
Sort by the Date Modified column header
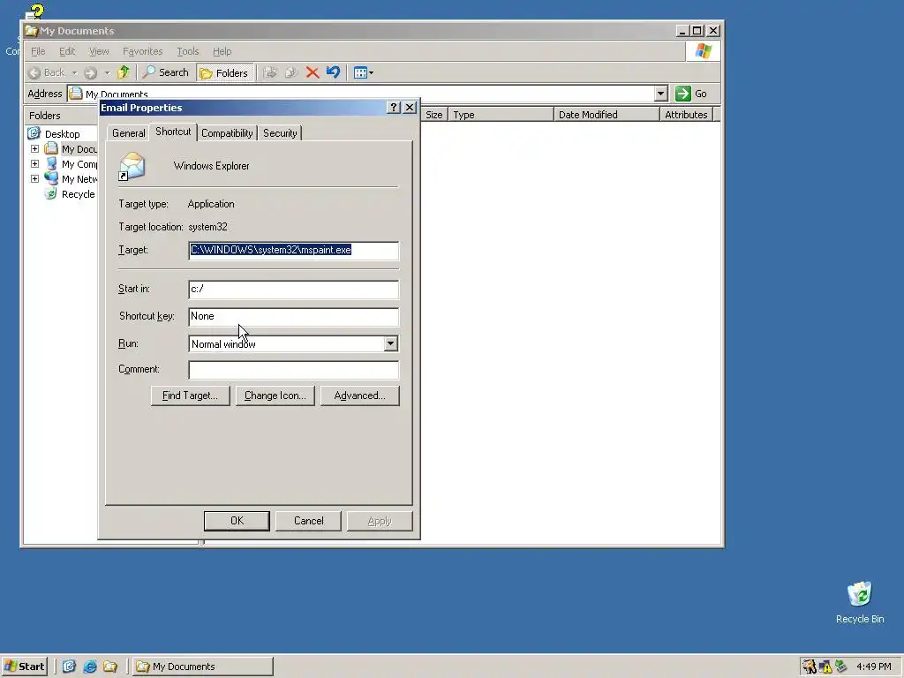click(x=607, y=115)
